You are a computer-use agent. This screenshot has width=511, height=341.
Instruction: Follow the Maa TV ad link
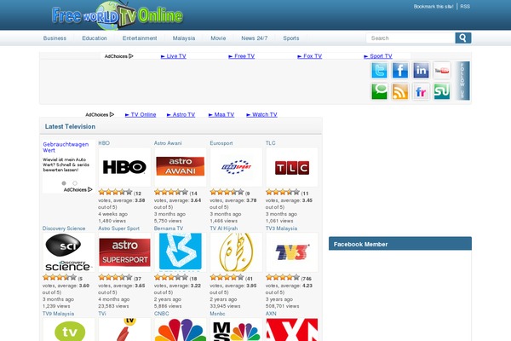[221, 114]
